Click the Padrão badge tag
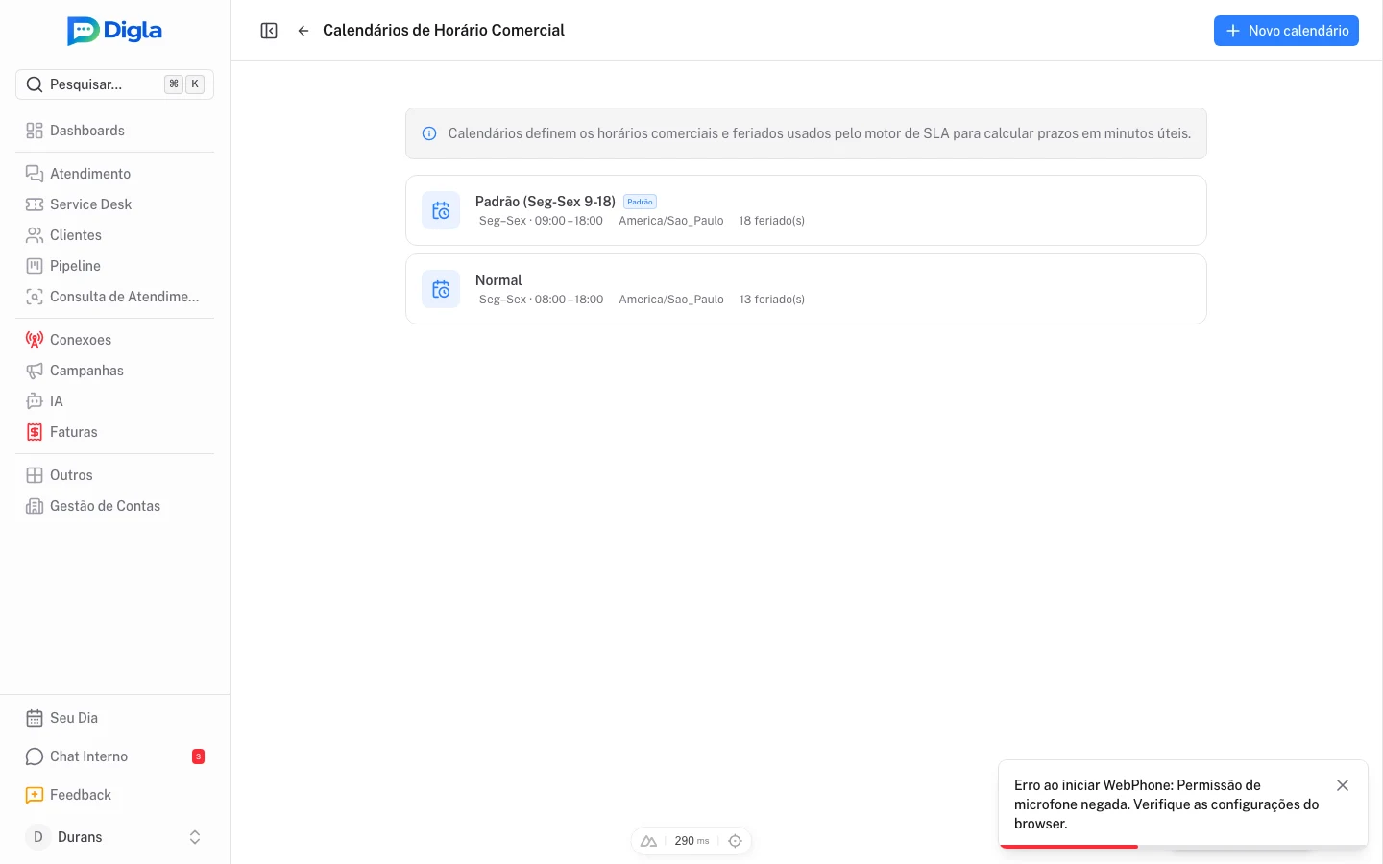1383x864 pixels. click(x=640, y=202)
